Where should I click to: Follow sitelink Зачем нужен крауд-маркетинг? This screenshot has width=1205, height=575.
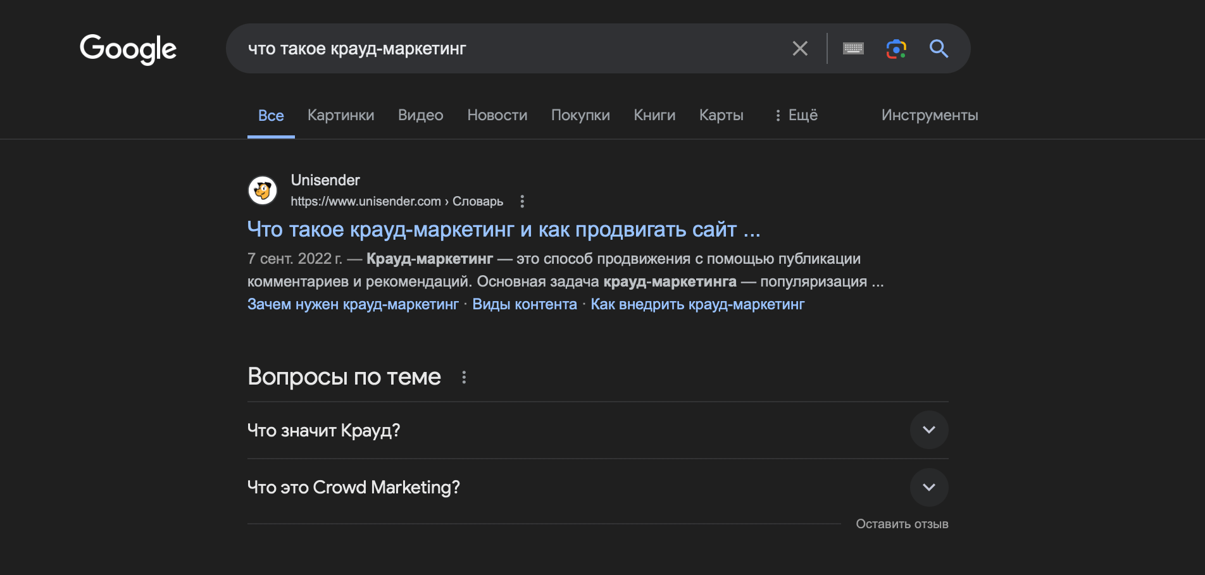click(353, 304)
